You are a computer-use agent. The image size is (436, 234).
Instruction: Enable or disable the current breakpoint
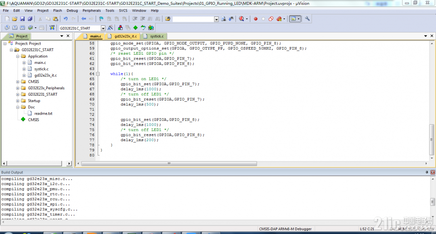point(263,19)
